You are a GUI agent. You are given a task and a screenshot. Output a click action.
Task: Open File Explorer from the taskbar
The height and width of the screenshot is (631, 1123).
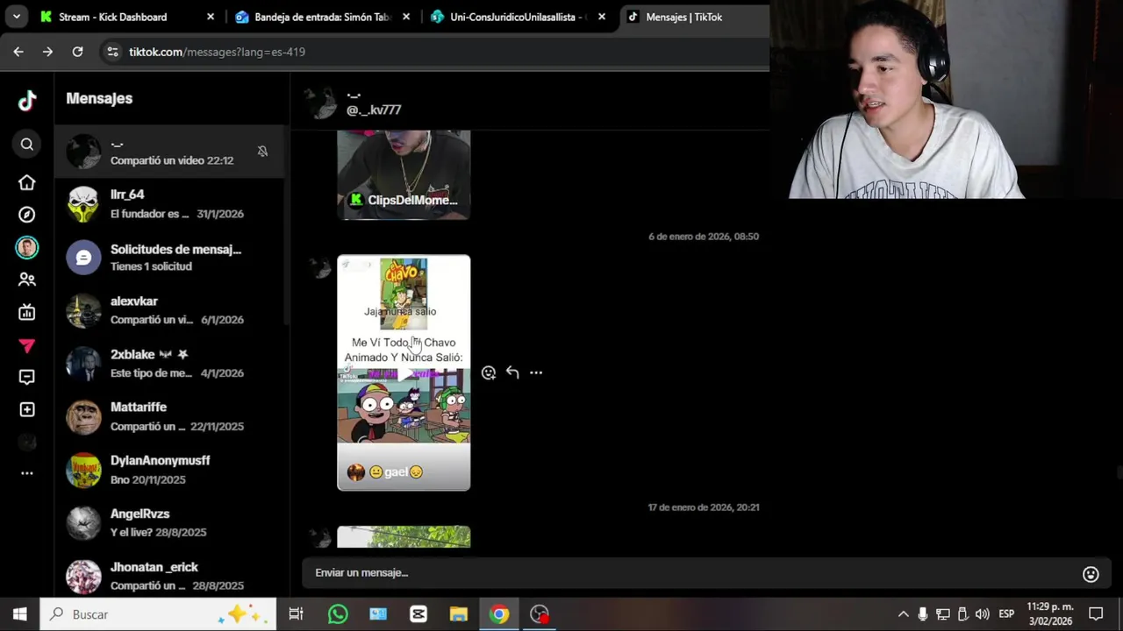(x=459, y=614)
